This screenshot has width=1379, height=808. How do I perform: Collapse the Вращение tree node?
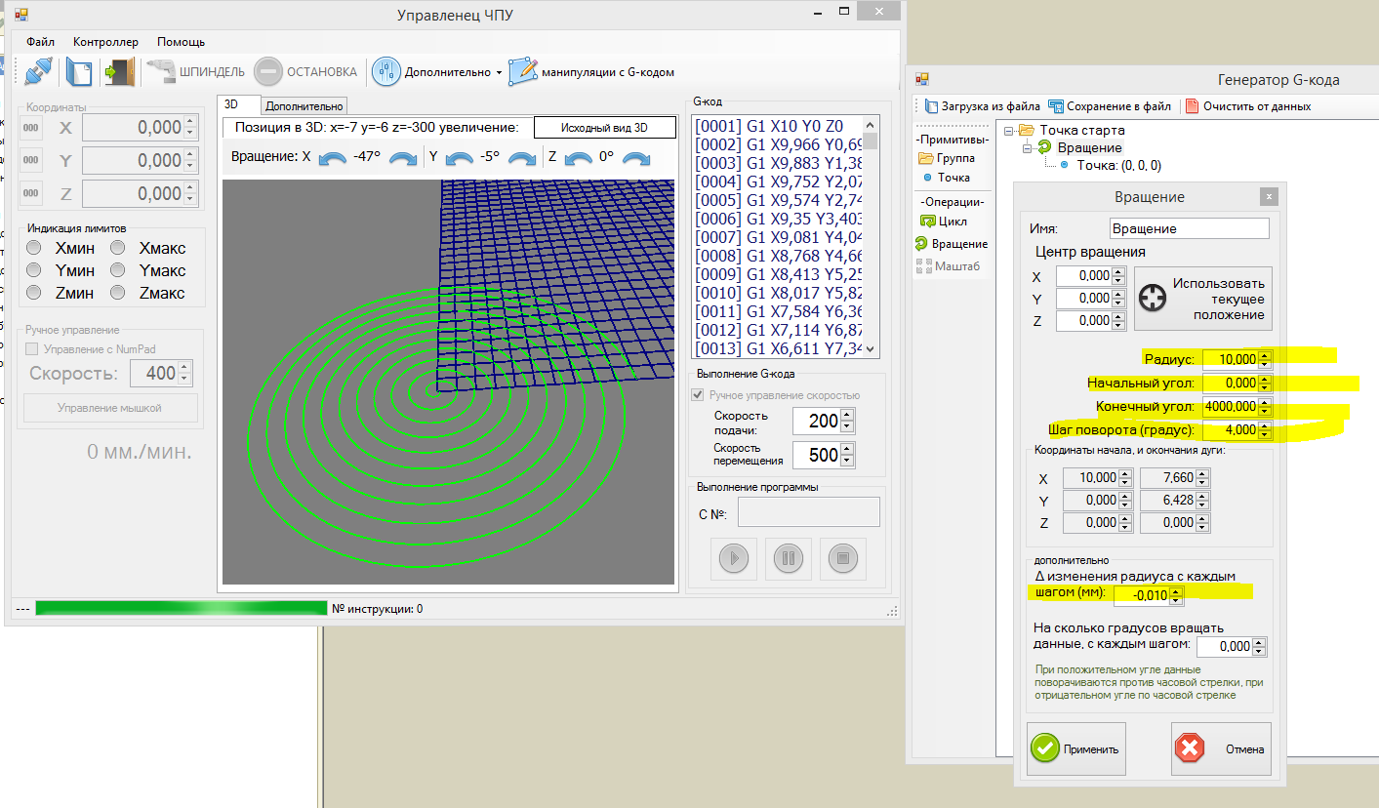point(1028,147)
